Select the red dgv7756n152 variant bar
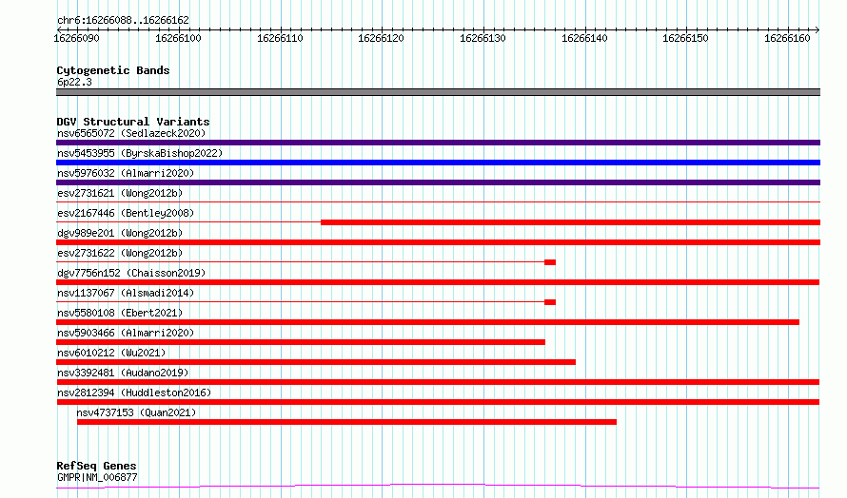This screenshot has width=847, height=498. pos(438,282)
